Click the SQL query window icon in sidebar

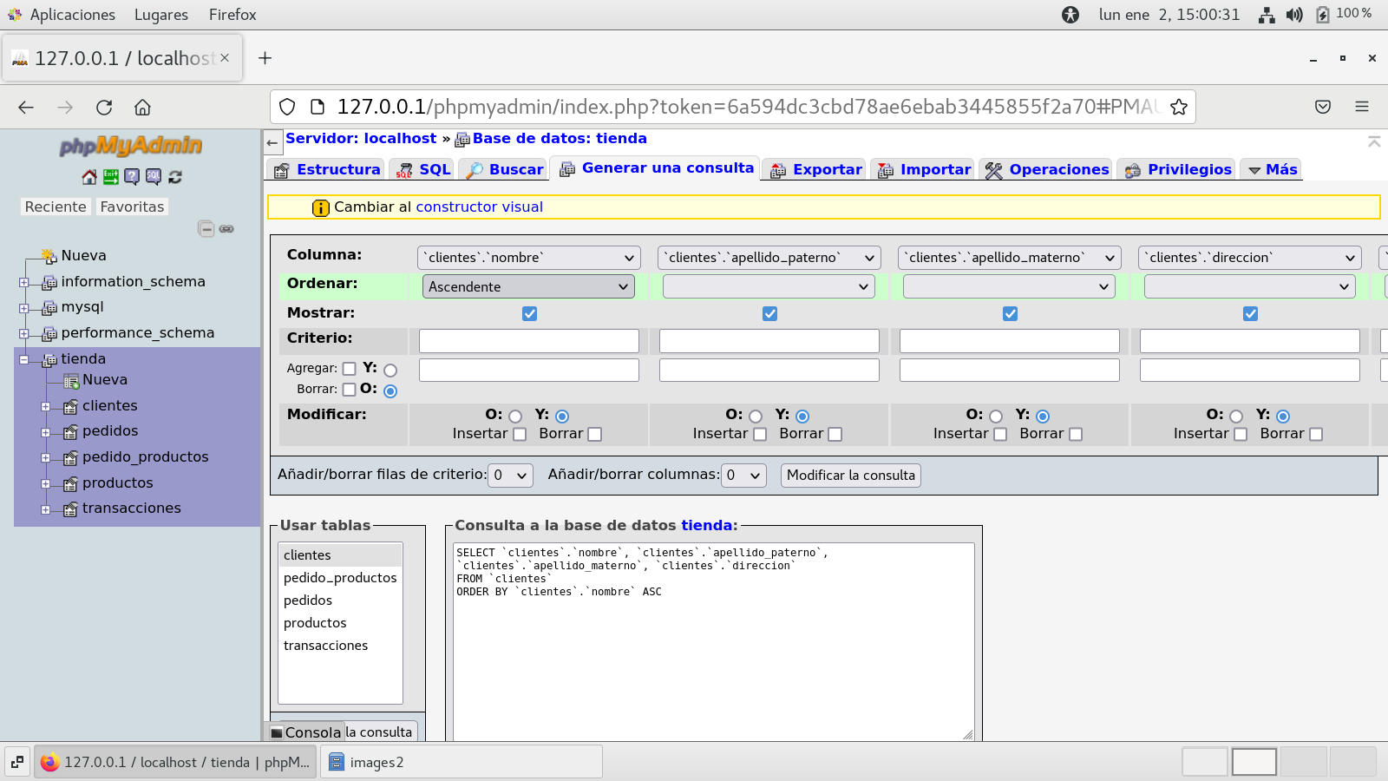(x=154, y=177)
